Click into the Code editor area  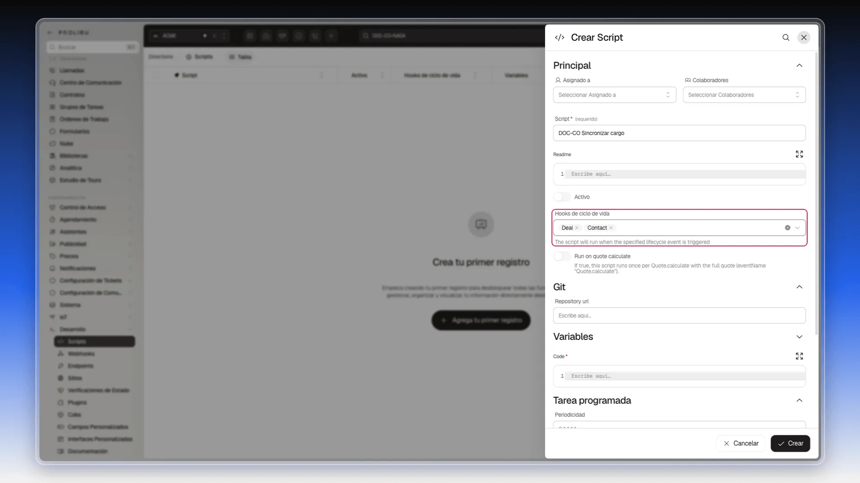tap(679, 376)
